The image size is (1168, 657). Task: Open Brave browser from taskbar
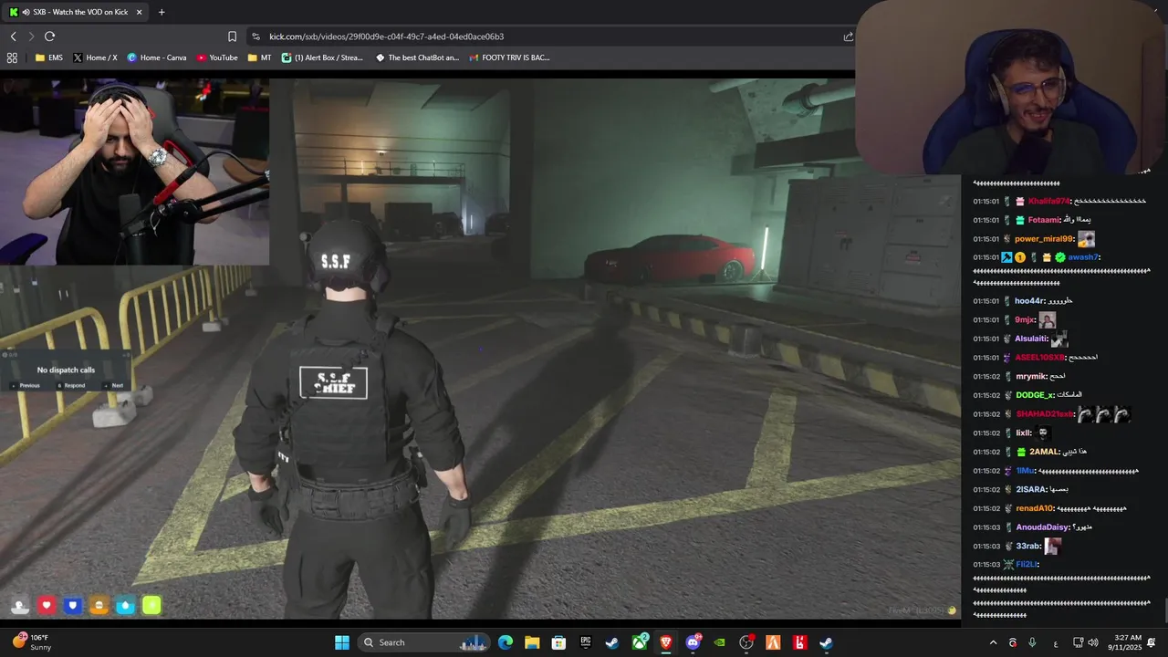(666, 642)
